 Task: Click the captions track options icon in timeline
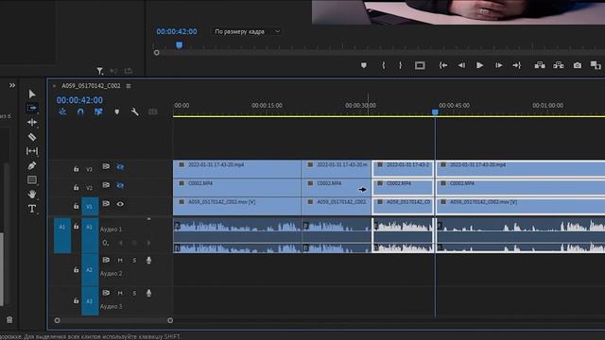[153, 111]
